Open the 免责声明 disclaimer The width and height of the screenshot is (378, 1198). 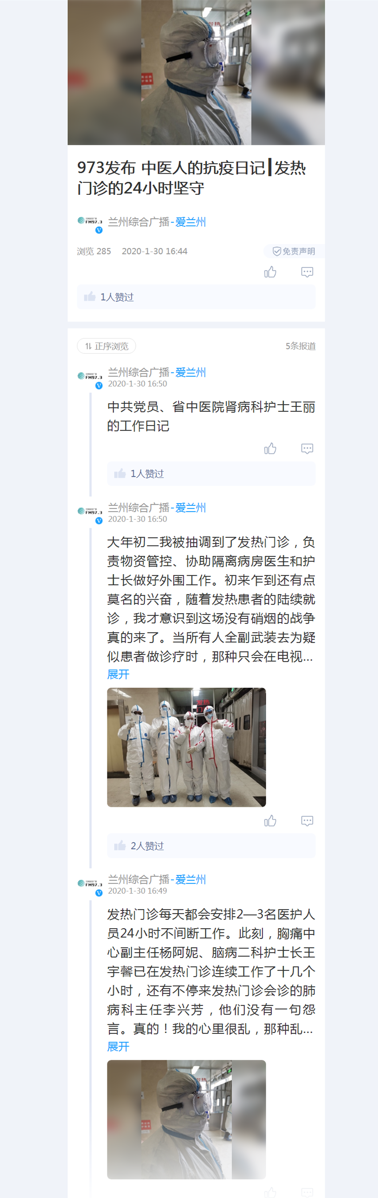[294, 251]
